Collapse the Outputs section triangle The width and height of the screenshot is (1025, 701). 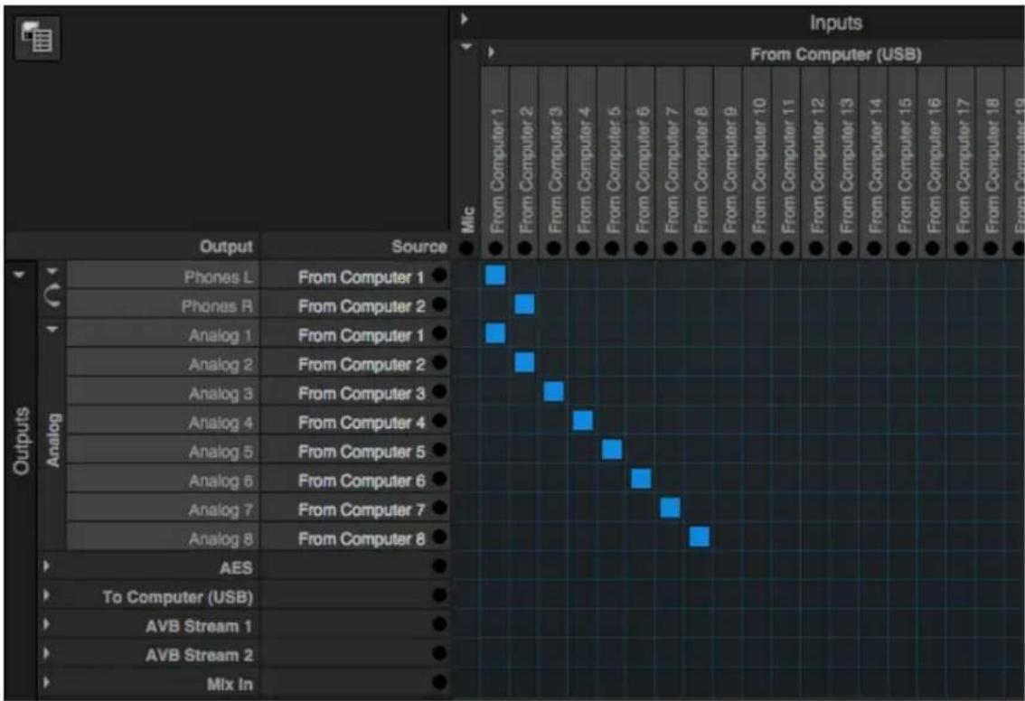(x=20, y=275)
